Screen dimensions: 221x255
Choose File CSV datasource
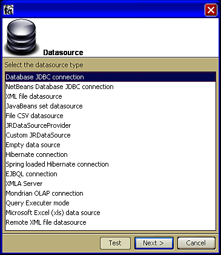pos(110,116)
